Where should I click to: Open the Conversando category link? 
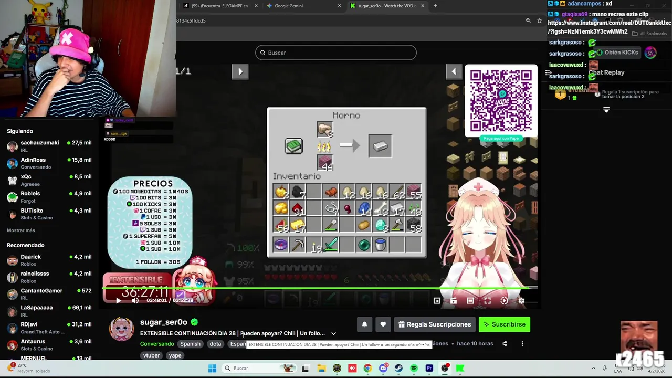(157, 344)
